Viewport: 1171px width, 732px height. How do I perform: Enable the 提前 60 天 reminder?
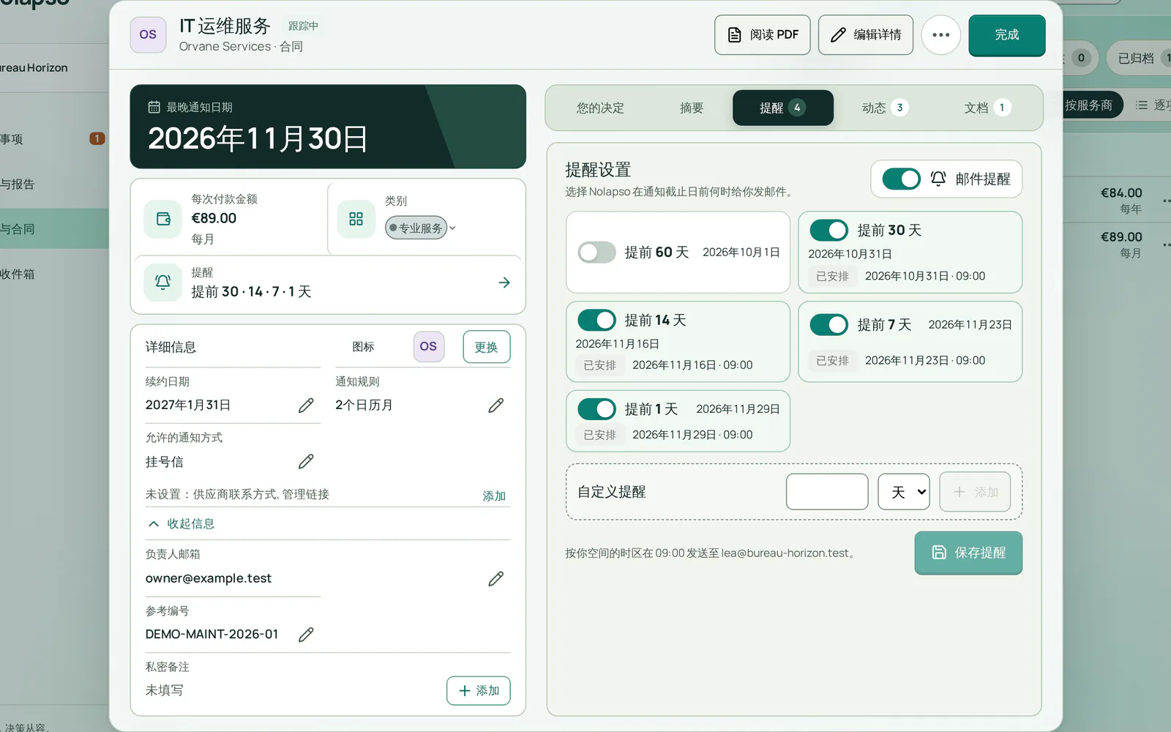point(596,253)
